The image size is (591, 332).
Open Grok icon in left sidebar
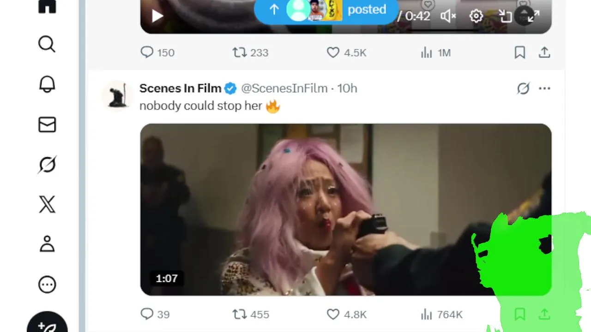47,165
